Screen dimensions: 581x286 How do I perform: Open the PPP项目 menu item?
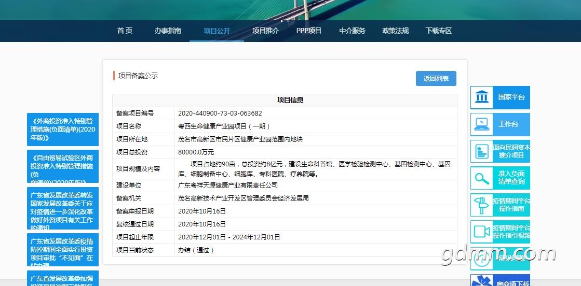(x=308, y=31)
